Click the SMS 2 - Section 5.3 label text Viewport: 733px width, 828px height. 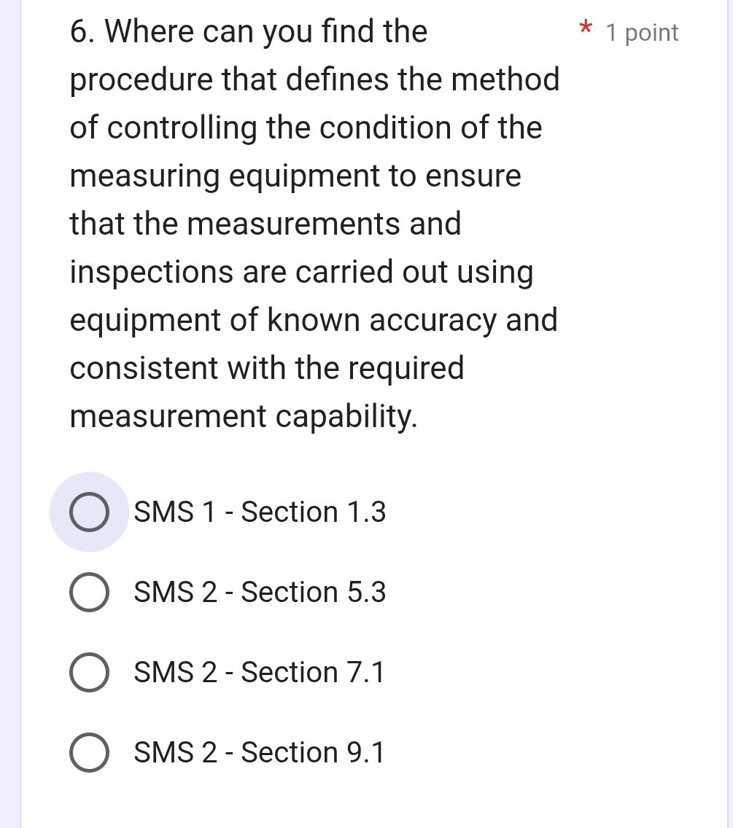260,592
